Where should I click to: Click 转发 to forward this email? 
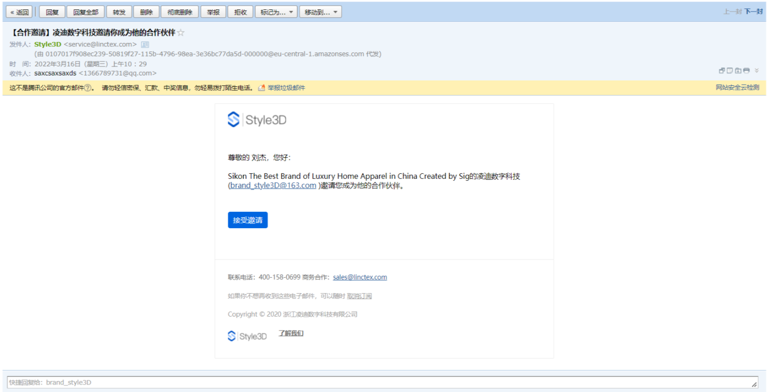point(119,12)
